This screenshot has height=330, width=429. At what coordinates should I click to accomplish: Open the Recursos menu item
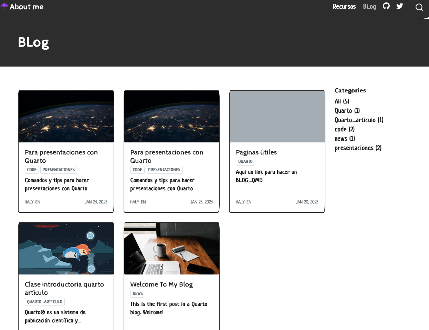(x=344, y=7)
